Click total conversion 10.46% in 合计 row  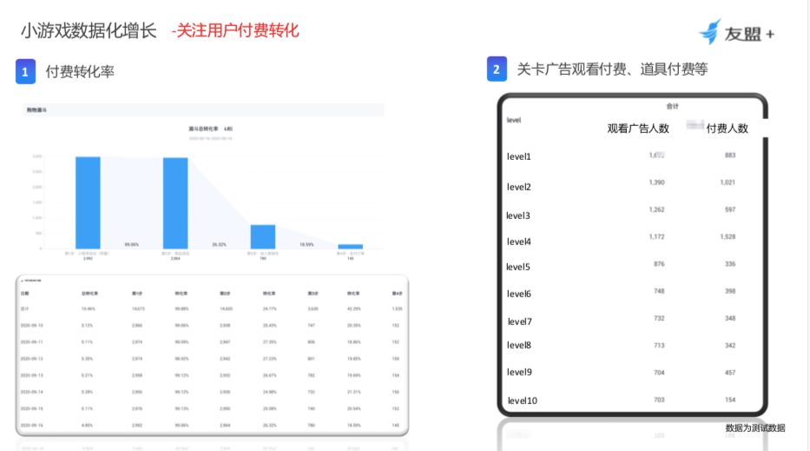point(88,308)
